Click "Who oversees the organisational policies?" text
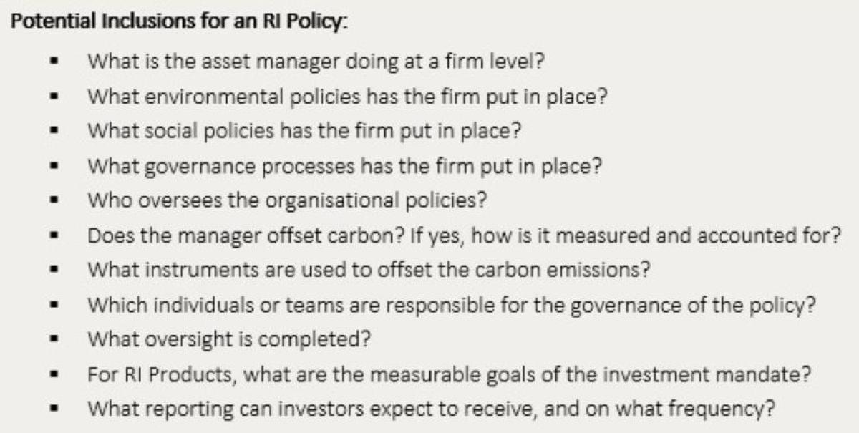Image resolution: width=859 pixels, height=433 pixels. (288, 200)
